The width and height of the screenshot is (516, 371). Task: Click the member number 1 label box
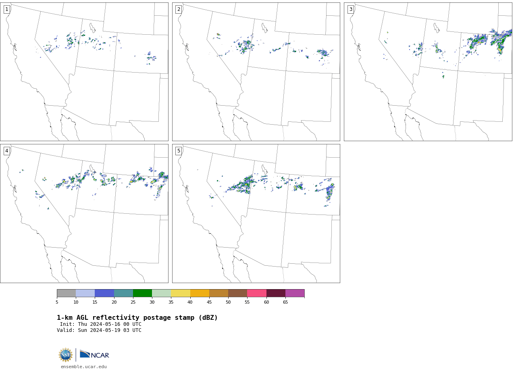tap(6, 9)
